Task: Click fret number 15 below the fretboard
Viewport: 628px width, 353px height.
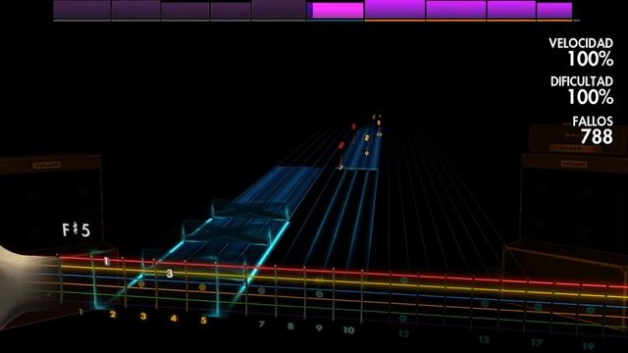Action: [484, 339]
